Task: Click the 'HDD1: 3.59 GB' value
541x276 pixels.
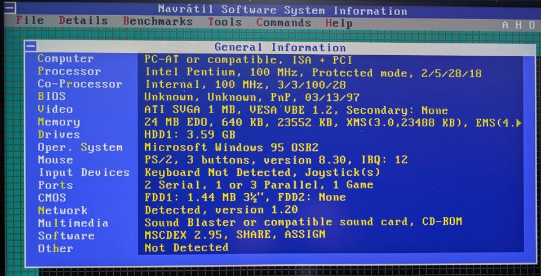Action: coord(190,135)
